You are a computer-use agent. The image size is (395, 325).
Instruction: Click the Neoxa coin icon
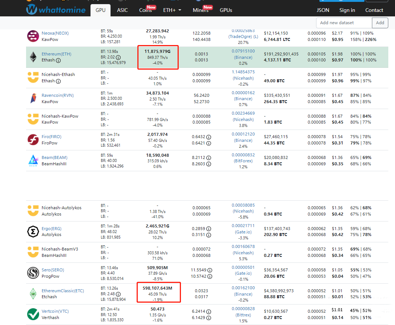tap(33, 36)
